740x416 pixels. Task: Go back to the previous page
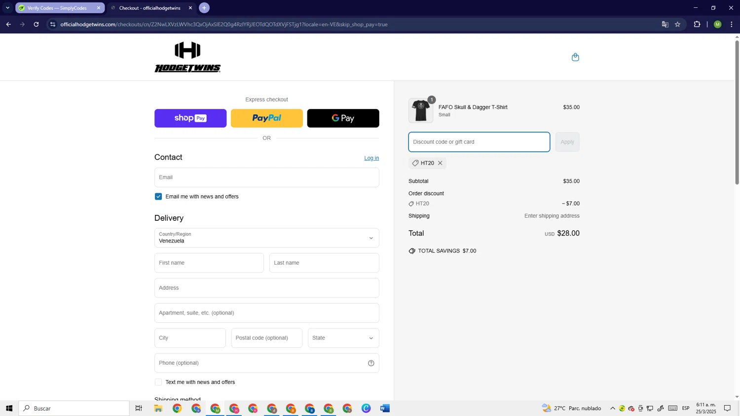point(8,24)
